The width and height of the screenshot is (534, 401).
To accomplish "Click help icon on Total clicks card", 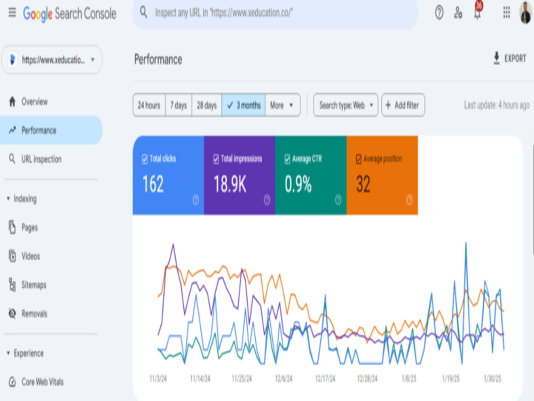I will [x=195, y=200].
